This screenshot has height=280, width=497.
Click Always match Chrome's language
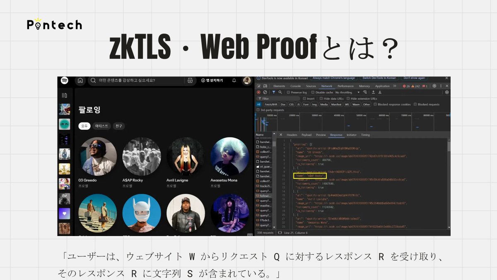[x=334, y=78]
